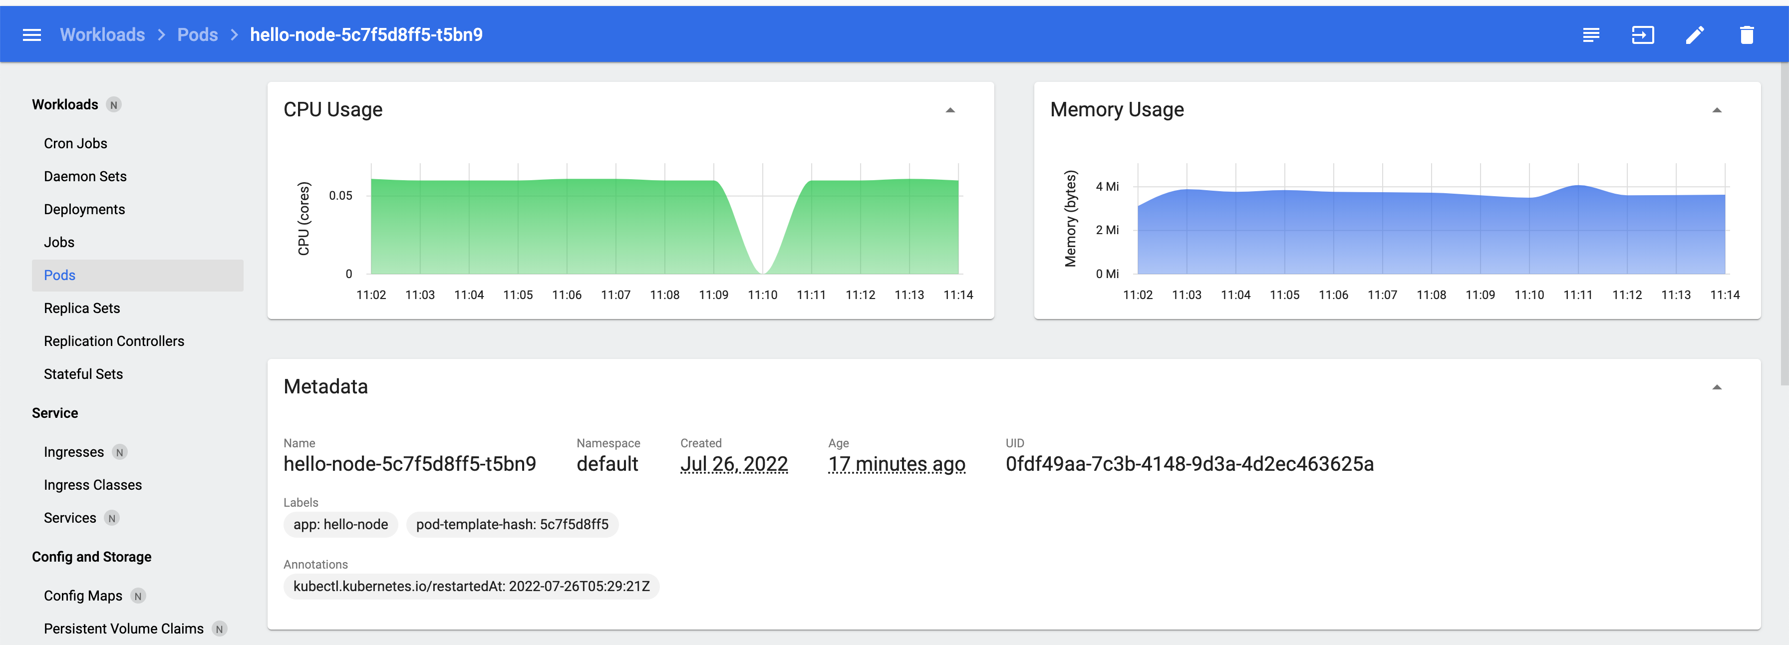
Task: Click the Jul 26, 2022 created date
Action: click(734, 464)
